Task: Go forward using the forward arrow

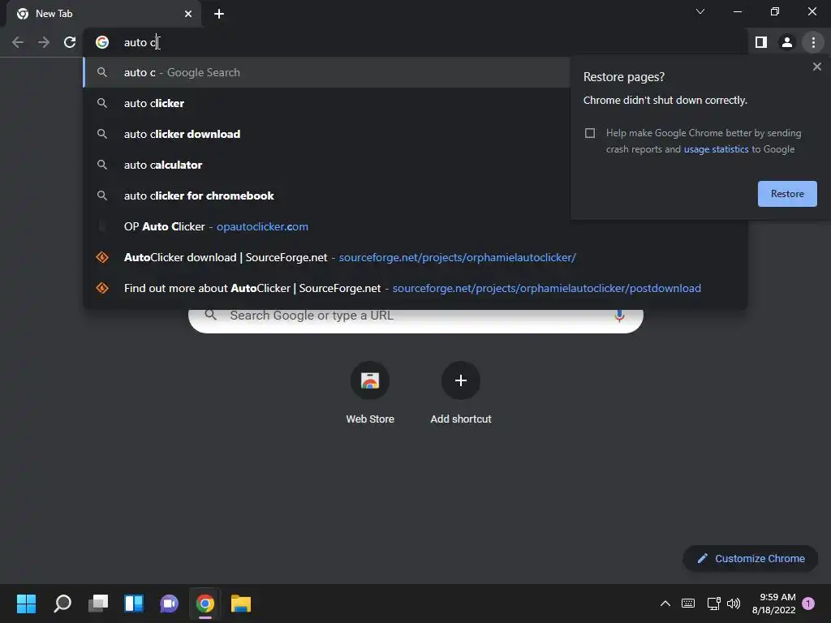Action: click(x=44, y=42)
